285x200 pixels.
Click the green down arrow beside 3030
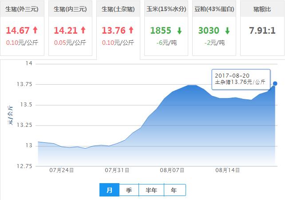click(x=227, y=31)
